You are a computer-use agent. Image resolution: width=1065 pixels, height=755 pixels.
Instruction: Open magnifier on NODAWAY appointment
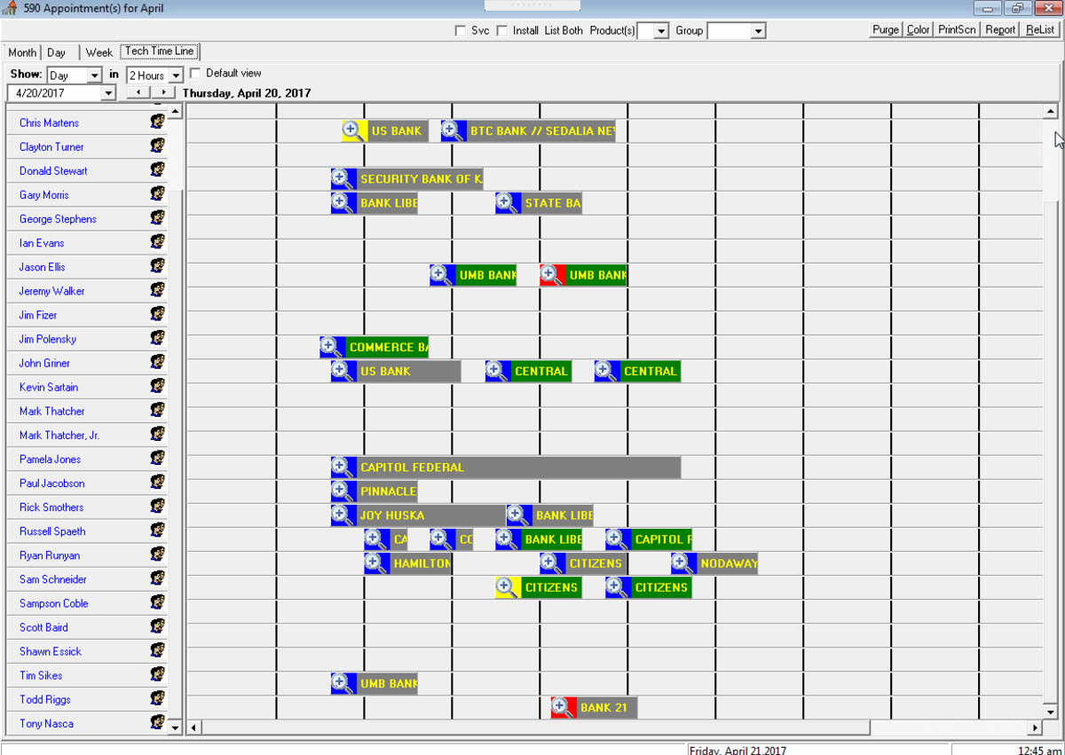683,562
